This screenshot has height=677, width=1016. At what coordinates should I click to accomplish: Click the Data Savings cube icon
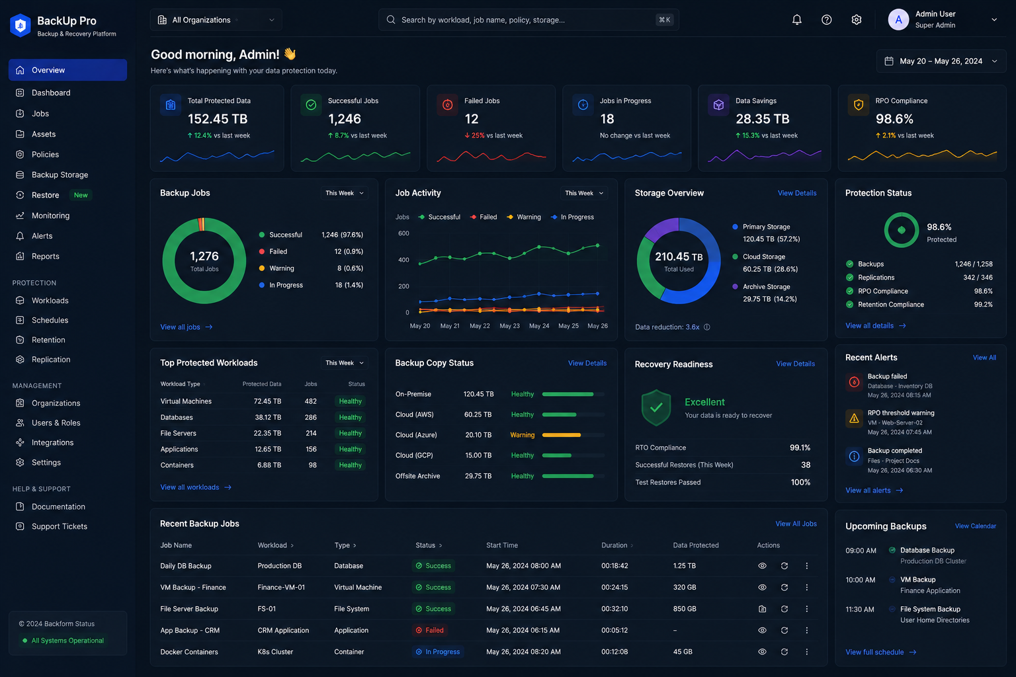pyautogui.click(x=718, y=104)
